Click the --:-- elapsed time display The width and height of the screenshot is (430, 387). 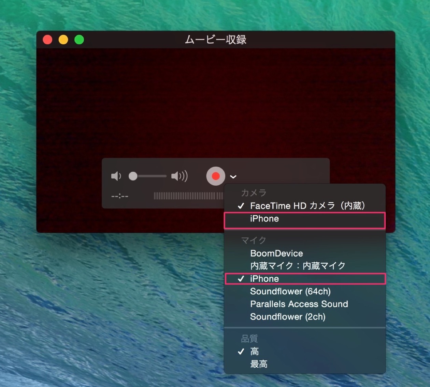pos(120,197)
